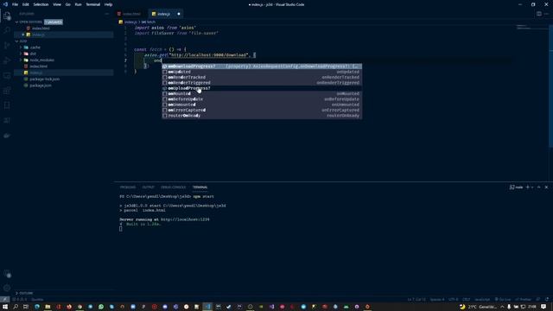The width and height of the screenshot is (553, 311).
Task: Open package.json in the file tree
Action: [41, 86]
